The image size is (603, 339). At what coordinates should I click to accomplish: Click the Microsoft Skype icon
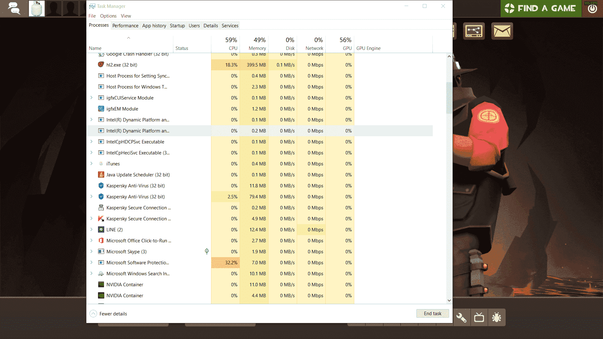point(101,251)
